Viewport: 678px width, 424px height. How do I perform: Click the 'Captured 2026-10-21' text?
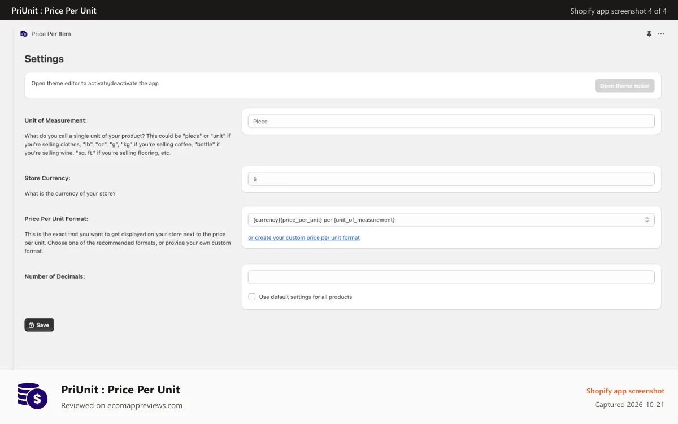coord(629,405)
